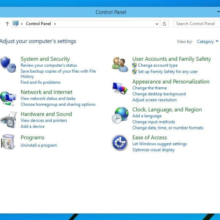220x220 pixels.
Task: Click Change desktop background link
Action: 159,94
